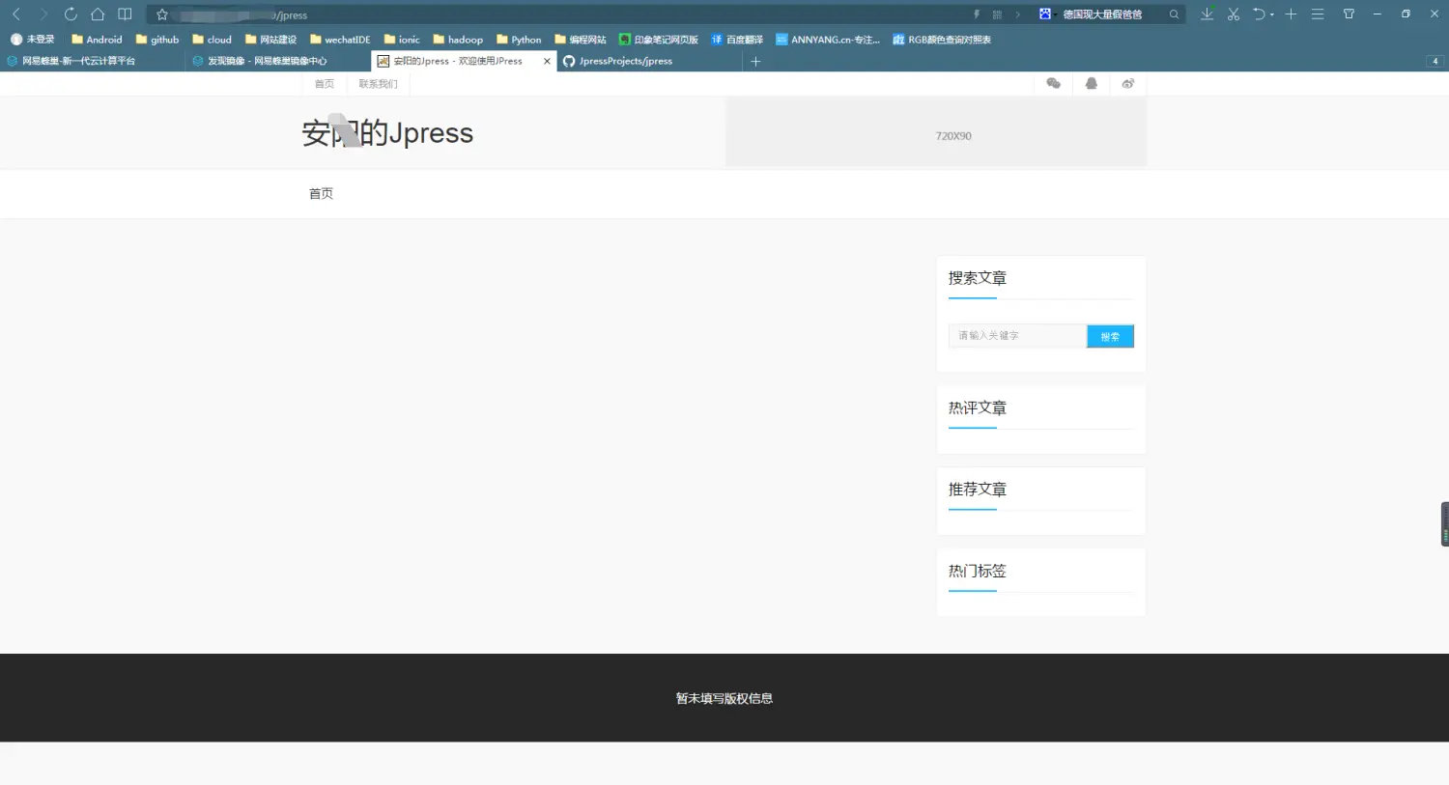
Task: Click the undo closed tab icon
Action: (x=1259, y=14)
